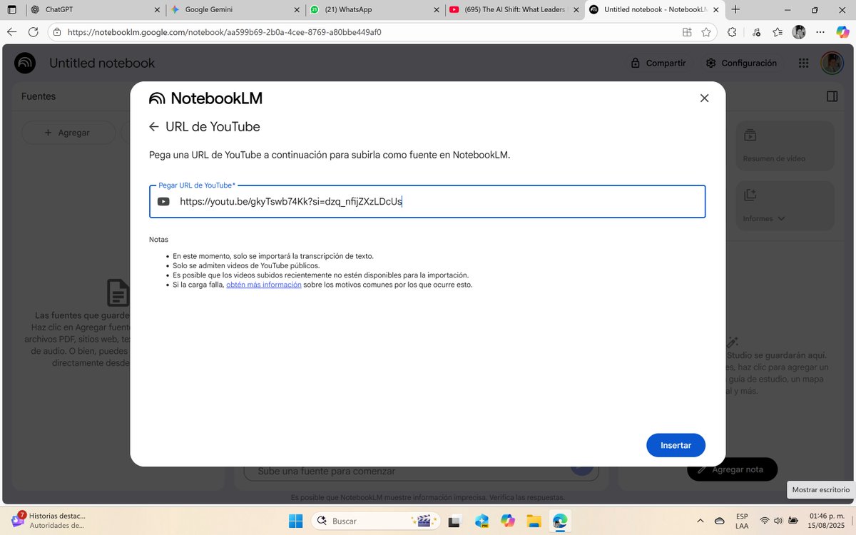
Task: Reload the current page
Action: pos(34,32)
